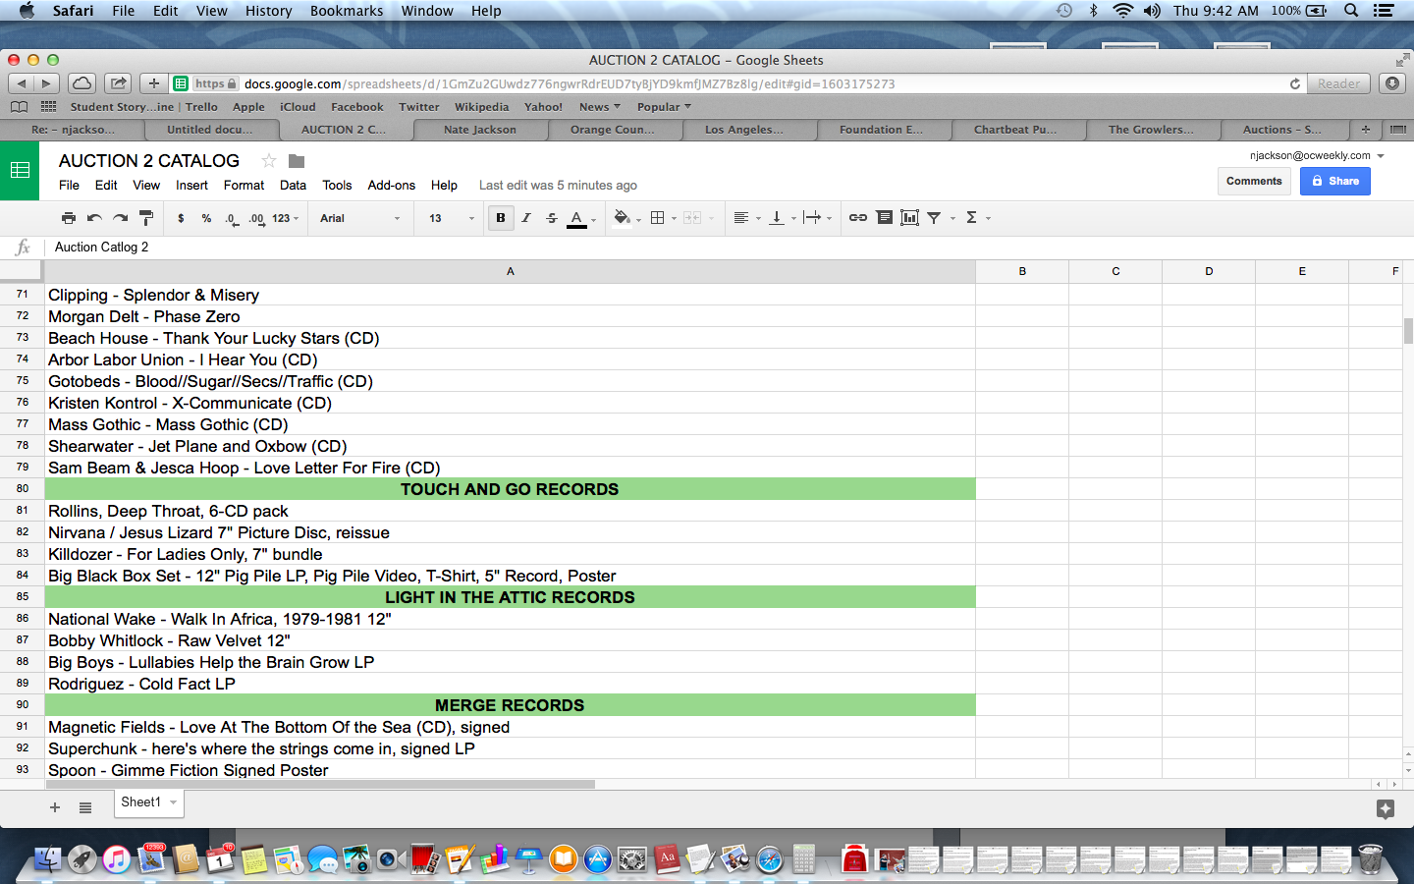Click the undo arrow icon
The image size is (1414, 884).
(x=94, y=218)
